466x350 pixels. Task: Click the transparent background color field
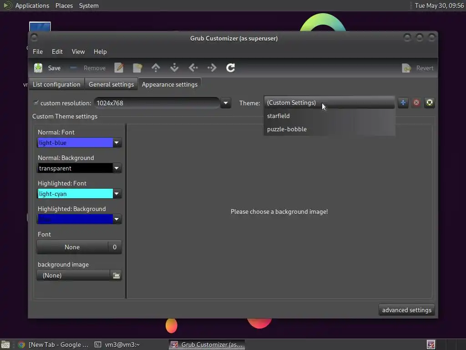click(x=75, y=168)
